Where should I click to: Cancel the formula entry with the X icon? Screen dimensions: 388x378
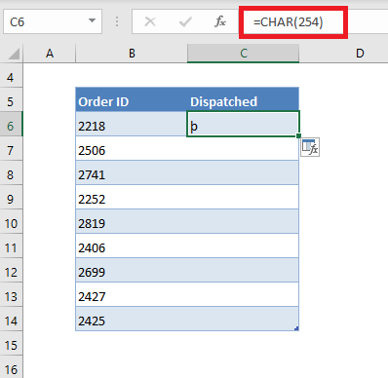click(x=150, y=21)
